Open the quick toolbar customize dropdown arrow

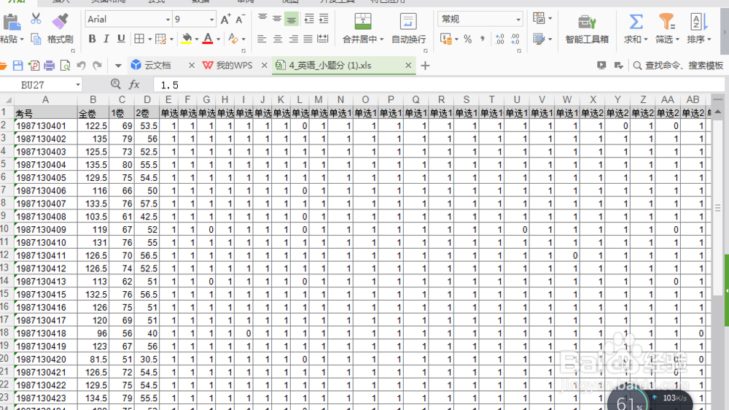tap(118, 66)
